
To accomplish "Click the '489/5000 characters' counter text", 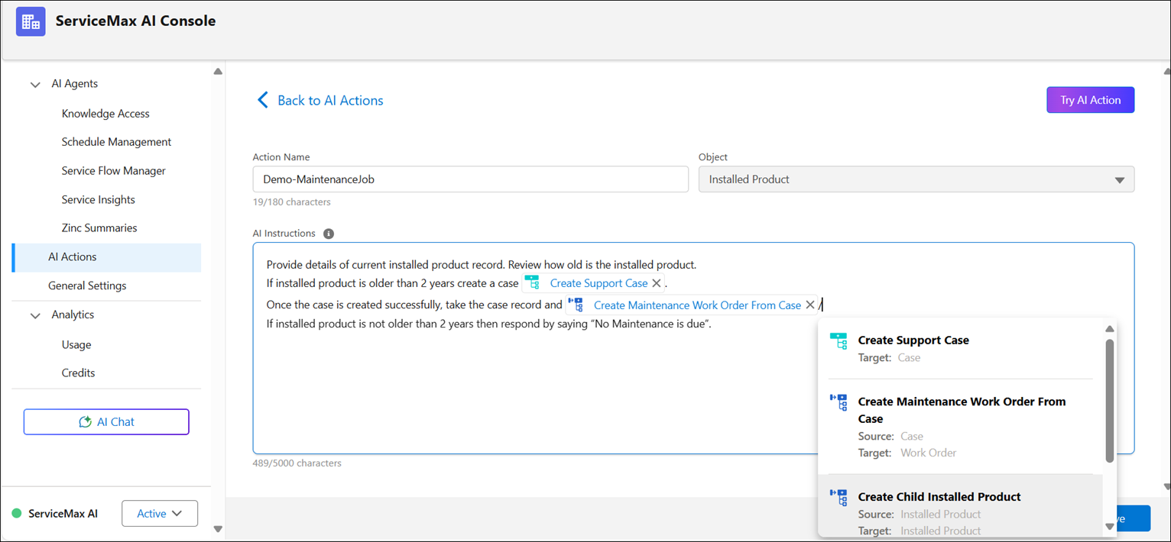I will click(x=297, y=463).
